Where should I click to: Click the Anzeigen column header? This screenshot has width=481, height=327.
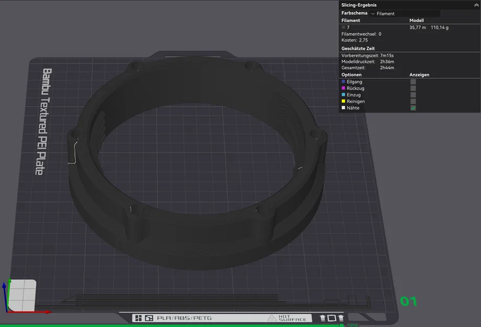point(419,75)
